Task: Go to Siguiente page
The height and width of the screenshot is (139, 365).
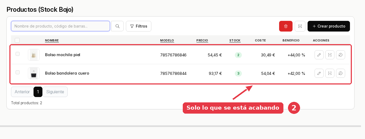Action: click(x=55, y=92)
